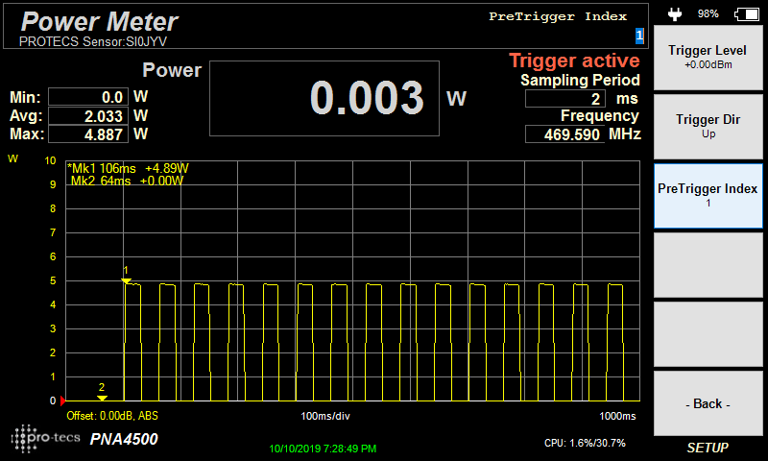Select marker 2 triangle on the x-axis
This screenshot has height=461, width=768.
102,397
